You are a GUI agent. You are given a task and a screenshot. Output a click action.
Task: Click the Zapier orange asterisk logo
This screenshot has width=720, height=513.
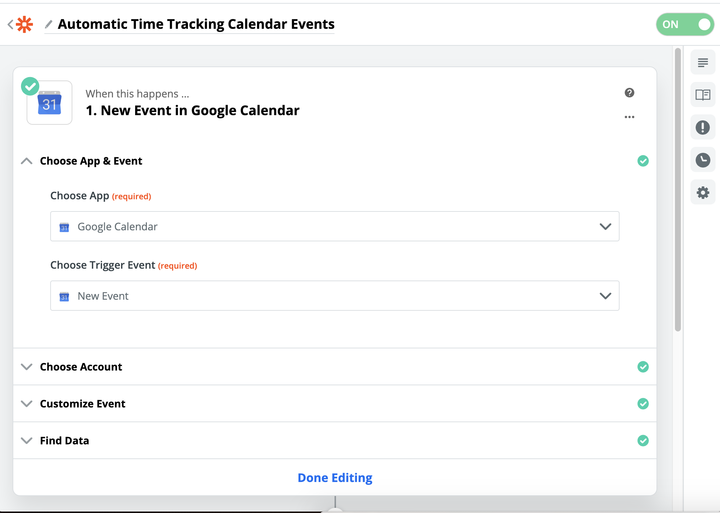[24, 24]
